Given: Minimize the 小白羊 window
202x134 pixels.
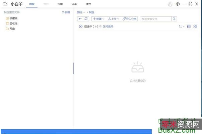Looking at the screenshot, I should coord(184,4).
